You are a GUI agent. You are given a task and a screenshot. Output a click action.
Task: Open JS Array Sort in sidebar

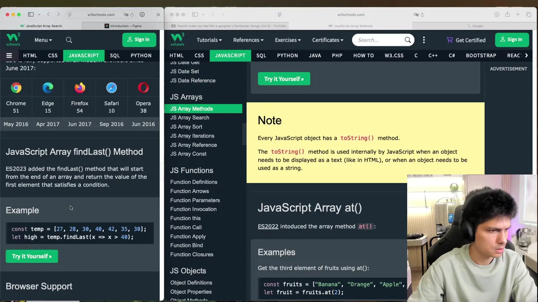186,127
